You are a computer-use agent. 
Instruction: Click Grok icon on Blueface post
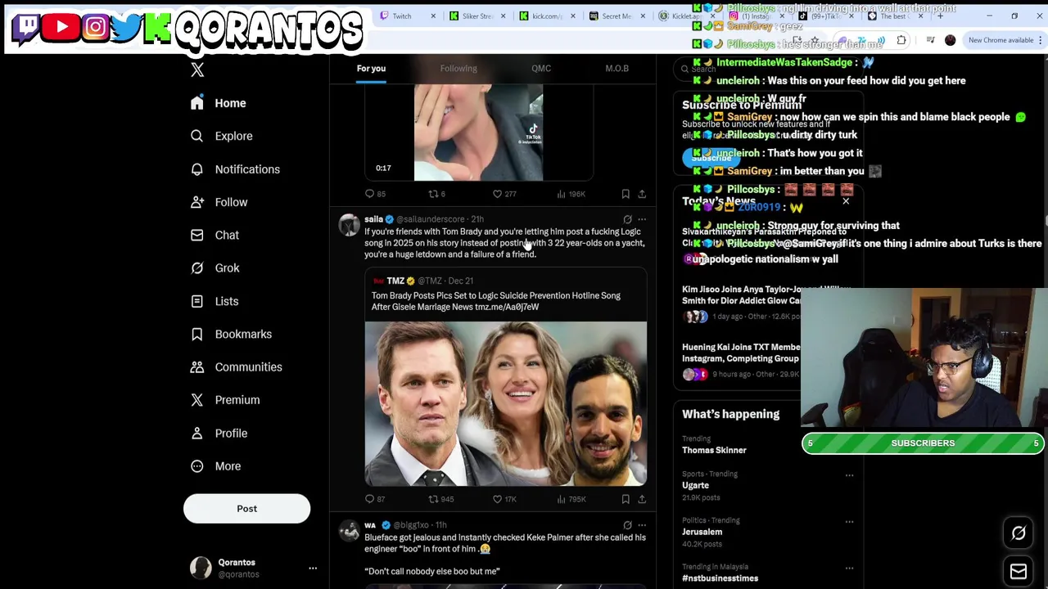click(627, 525)
